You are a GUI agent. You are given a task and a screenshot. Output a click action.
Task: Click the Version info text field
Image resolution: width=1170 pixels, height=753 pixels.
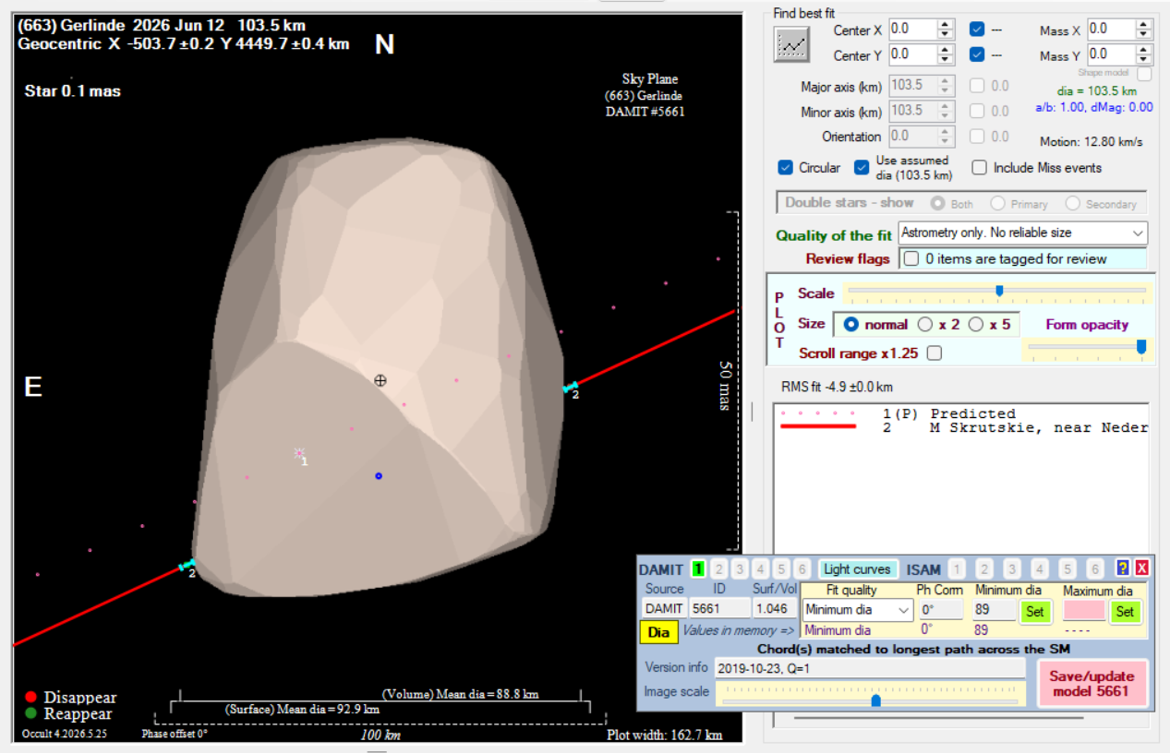pyautogui.click(x=870, y=667)
